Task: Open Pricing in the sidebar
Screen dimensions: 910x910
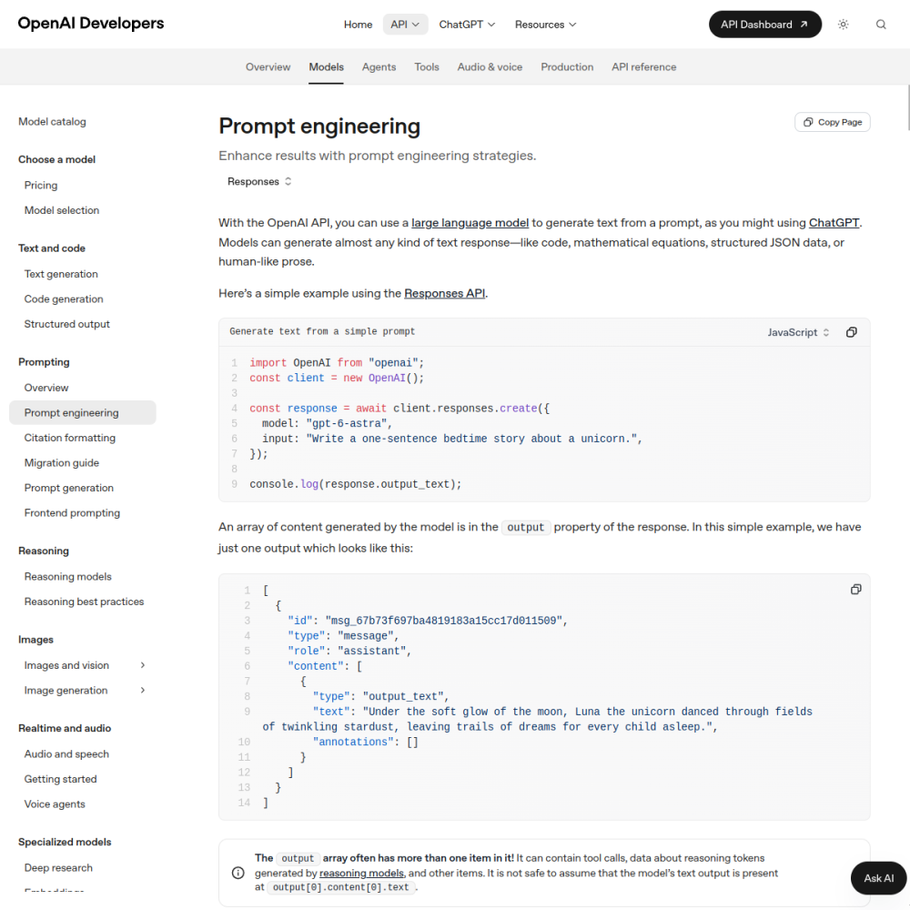Action: [41, 185]
